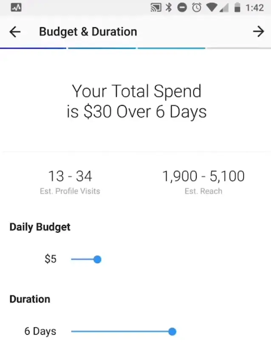Click the Daily Budget slider handle
Viewport: 271px width, 361px height.
[97, 259]
